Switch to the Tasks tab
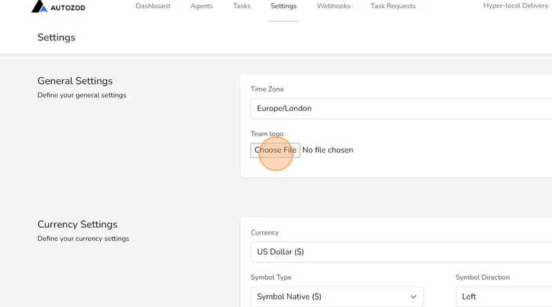Viewport: 552px width, 307px height. pyautogui.click(x=241, y=6)
